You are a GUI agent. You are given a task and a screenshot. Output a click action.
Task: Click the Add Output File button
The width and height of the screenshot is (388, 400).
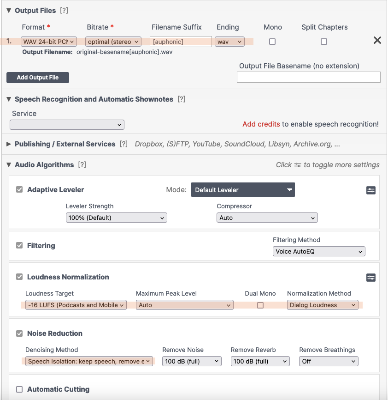(38, 78)
